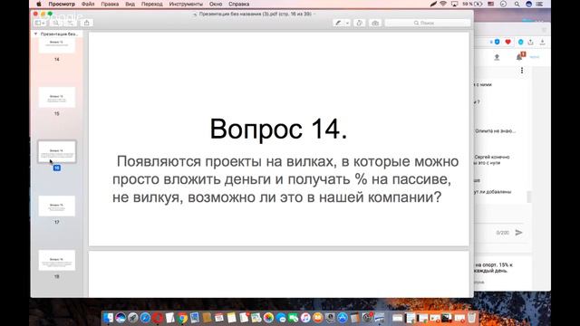Open Siri from the Dock
This screenshot has width=580, height=326.
tap(121, 318)
